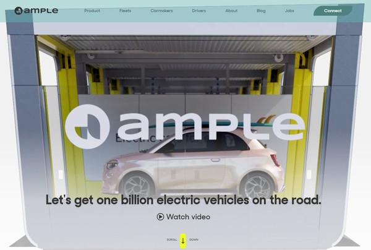Go to the Fleets page

126,11
